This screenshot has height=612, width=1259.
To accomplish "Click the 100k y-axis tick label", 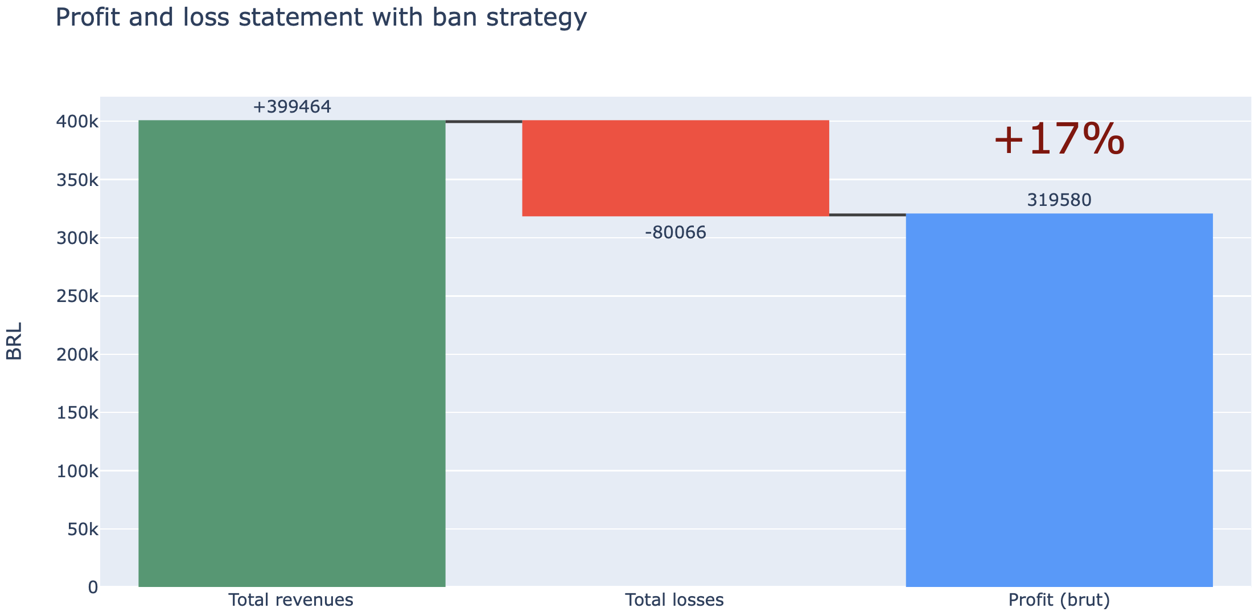I will [x=78, y=471].
